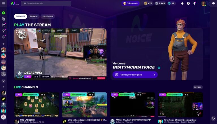
Task: Open the card collection sidebar icon
Action: tap(3, 19)
